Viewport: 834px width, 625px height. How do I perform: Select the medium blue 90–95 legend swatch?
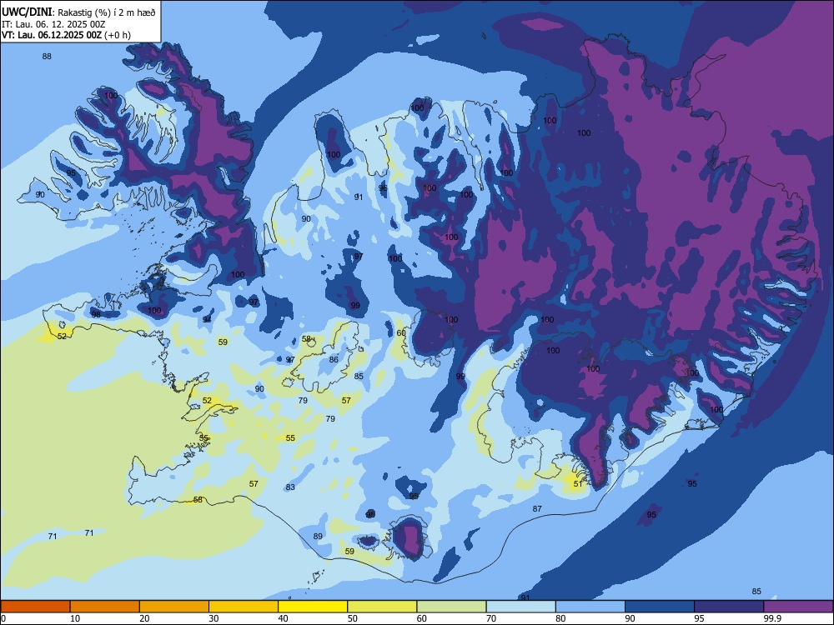pyautogui.click(x=660, y=607)
